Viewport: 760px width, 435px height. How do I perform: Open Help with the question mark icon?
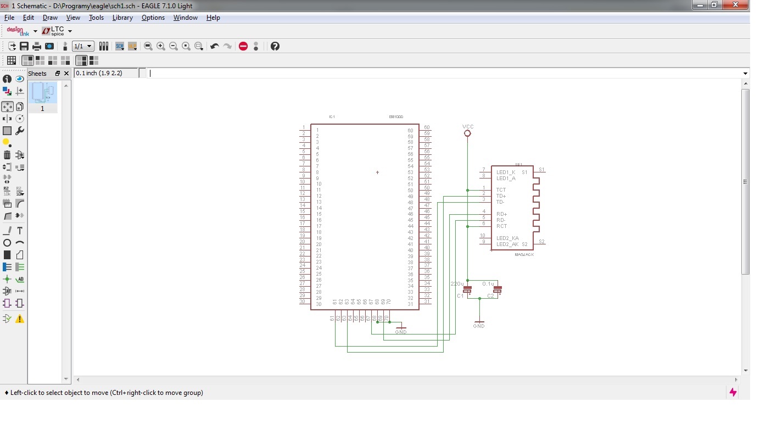[x=275, y=46]
